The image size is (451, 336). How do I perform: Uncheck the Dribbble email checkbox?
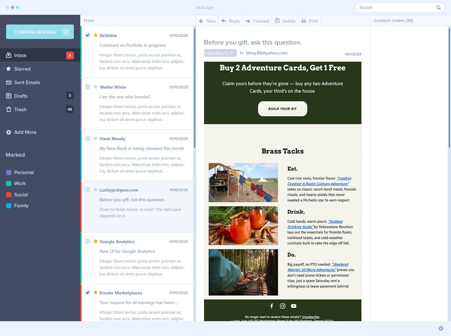click(x=88, y=35)
